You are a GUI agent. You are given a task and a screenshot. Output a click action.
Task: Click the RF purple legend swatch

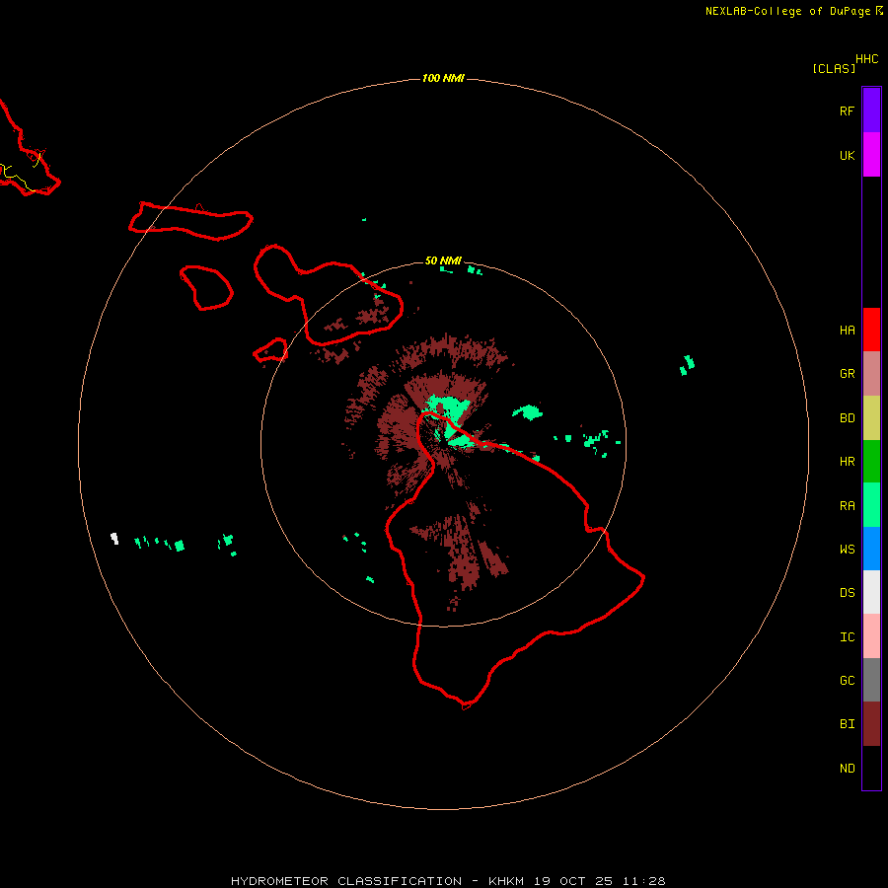[871, 110]
